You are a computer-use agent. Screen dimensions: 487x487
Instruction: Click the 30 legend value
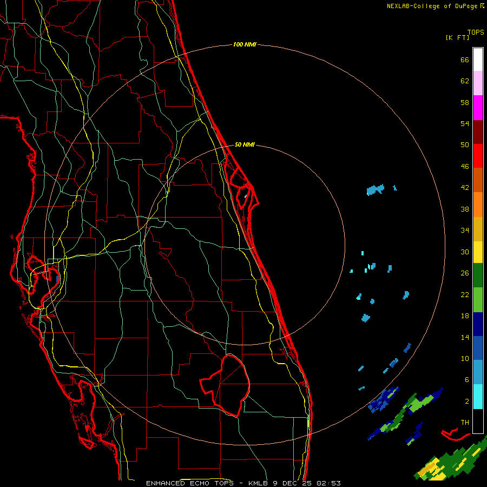(x=465, y=252)
